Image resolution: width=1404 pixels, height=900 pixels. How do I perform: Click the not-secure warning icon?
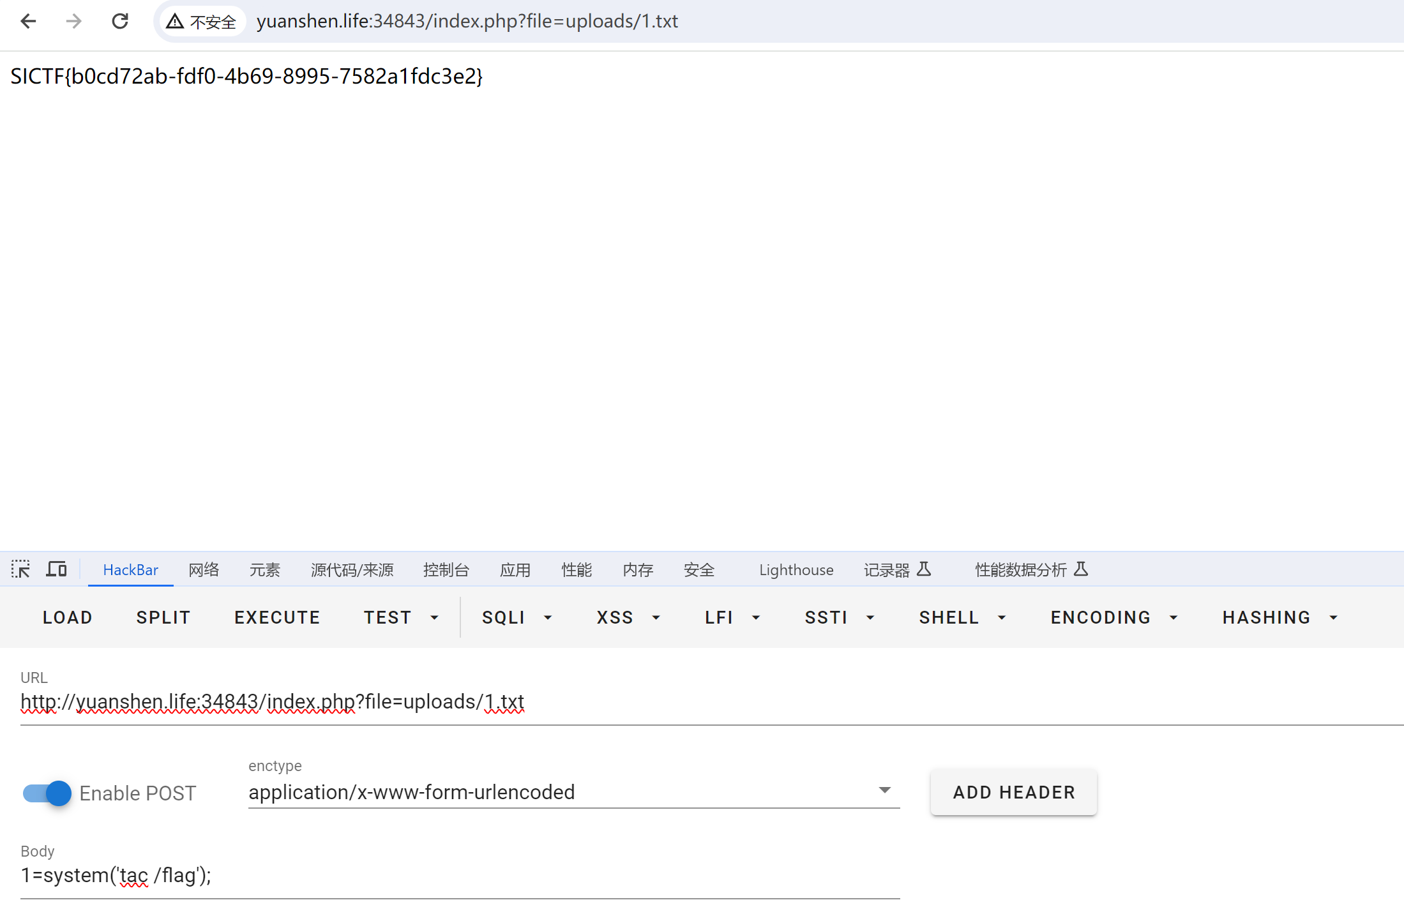[175, 22]
